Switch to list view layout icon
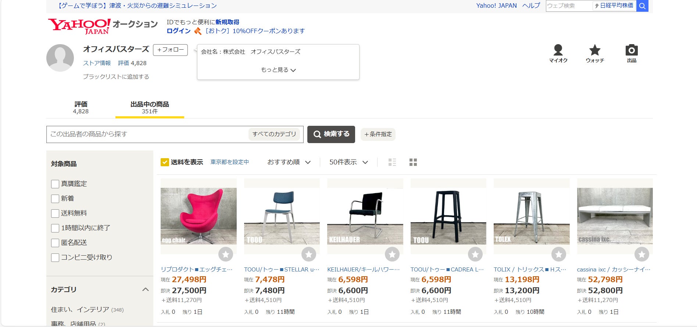Viewport: 697px width, 327px height. 392,162
